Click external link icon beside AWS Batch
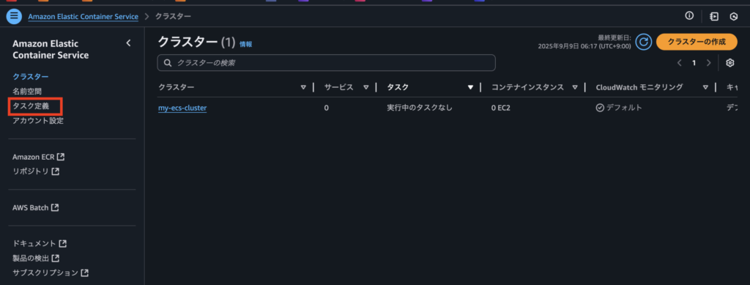The height and width of the screenshot is (285, 750). (x=55, y=207)
